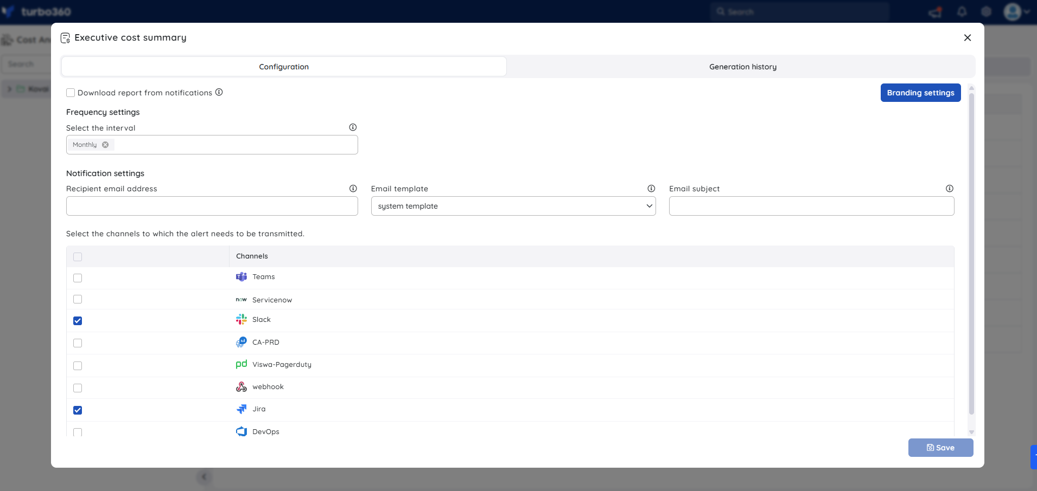Open the Email template dropdown
1037x491 pixels.
click(x=513, y=206)
